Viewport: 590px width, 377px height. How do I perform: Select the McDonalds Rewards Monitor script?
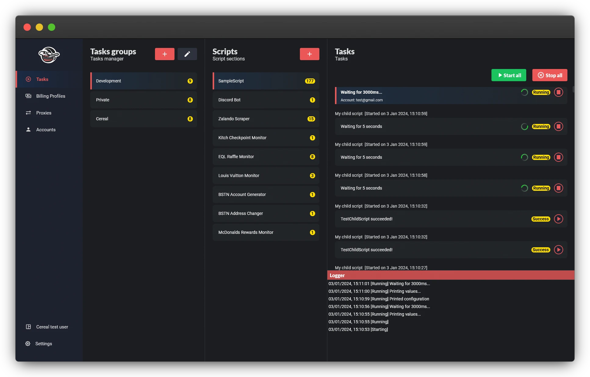point(266,232)
